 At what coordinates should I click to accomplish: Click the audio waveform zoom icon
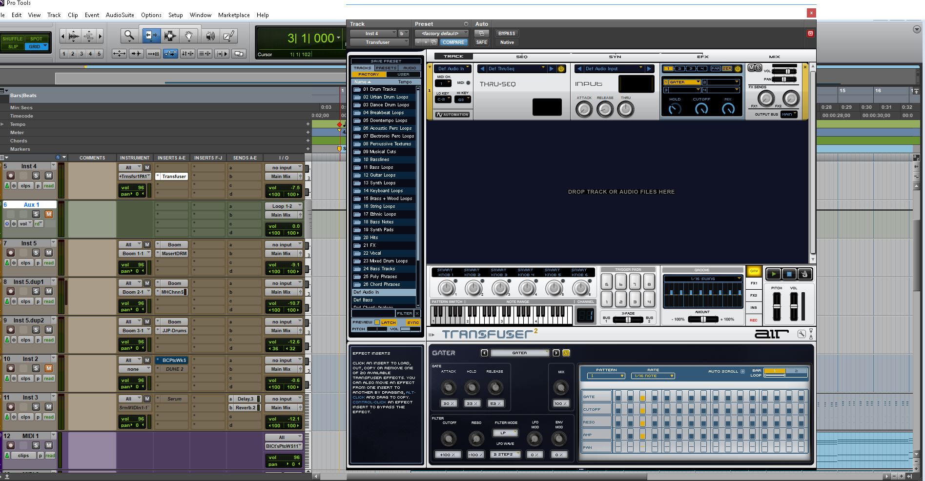74,36
